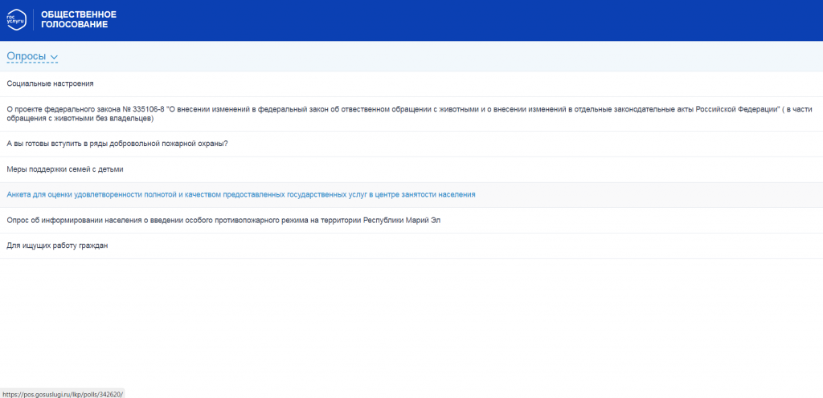This screenshot has width=823, height=398.
Task: Click the chevron arrow beside Опросы
Action: (x=54, y=57)
